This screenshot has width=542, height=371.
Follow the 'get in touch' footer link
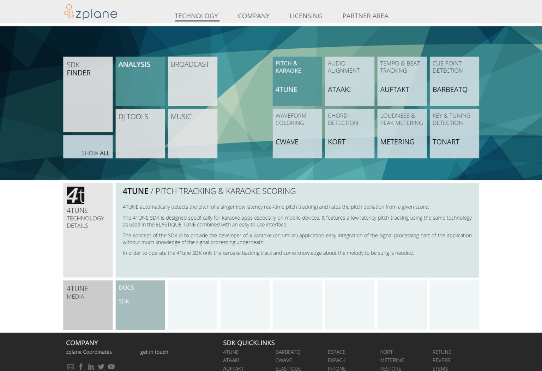tap(154, 352)
